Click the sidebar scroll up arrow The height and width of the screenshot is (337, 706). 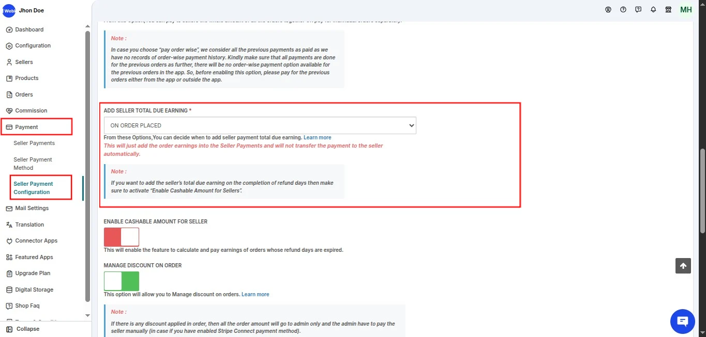[x=87, y=27]
